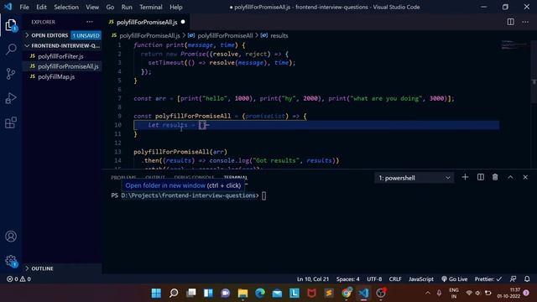Screen dimensions: 537x302
Task: Open the Run and Debug view
Action: [11, 98]
